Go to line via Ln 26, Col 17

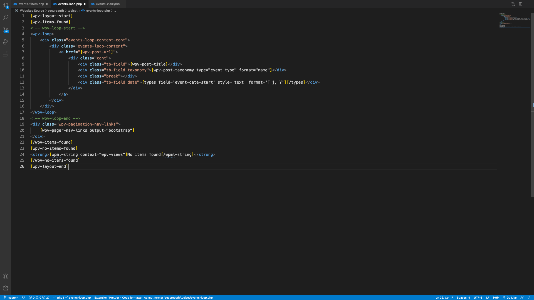click(x=444, y=297)
